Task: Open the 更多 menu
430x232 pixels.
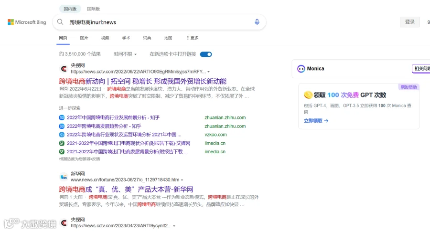Action: (x=193, y=38)
